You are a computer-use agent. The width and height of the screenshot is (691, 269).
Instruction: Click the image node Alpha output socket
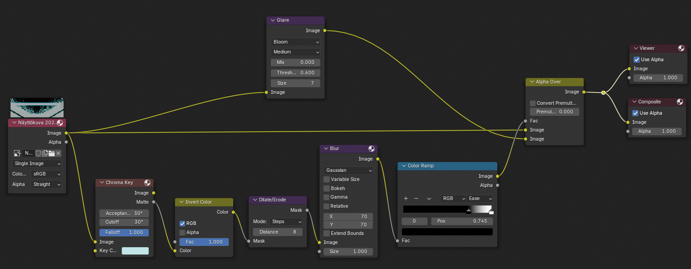(66, 142)
